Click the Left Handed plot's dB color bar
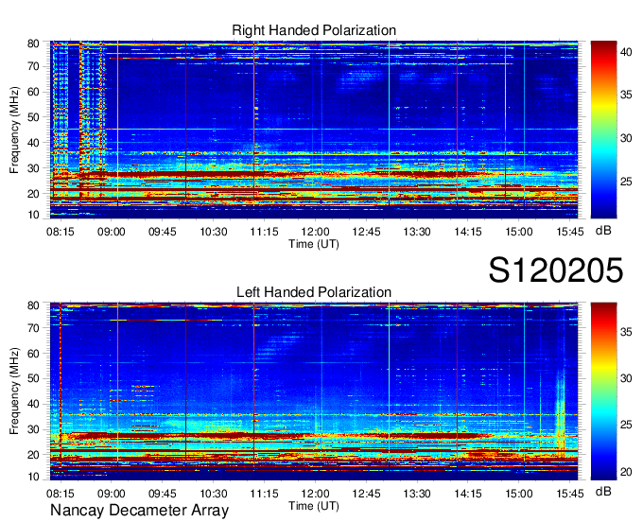Screen dimensions: 643x522 pyautogui.click(x=603, y=391)
